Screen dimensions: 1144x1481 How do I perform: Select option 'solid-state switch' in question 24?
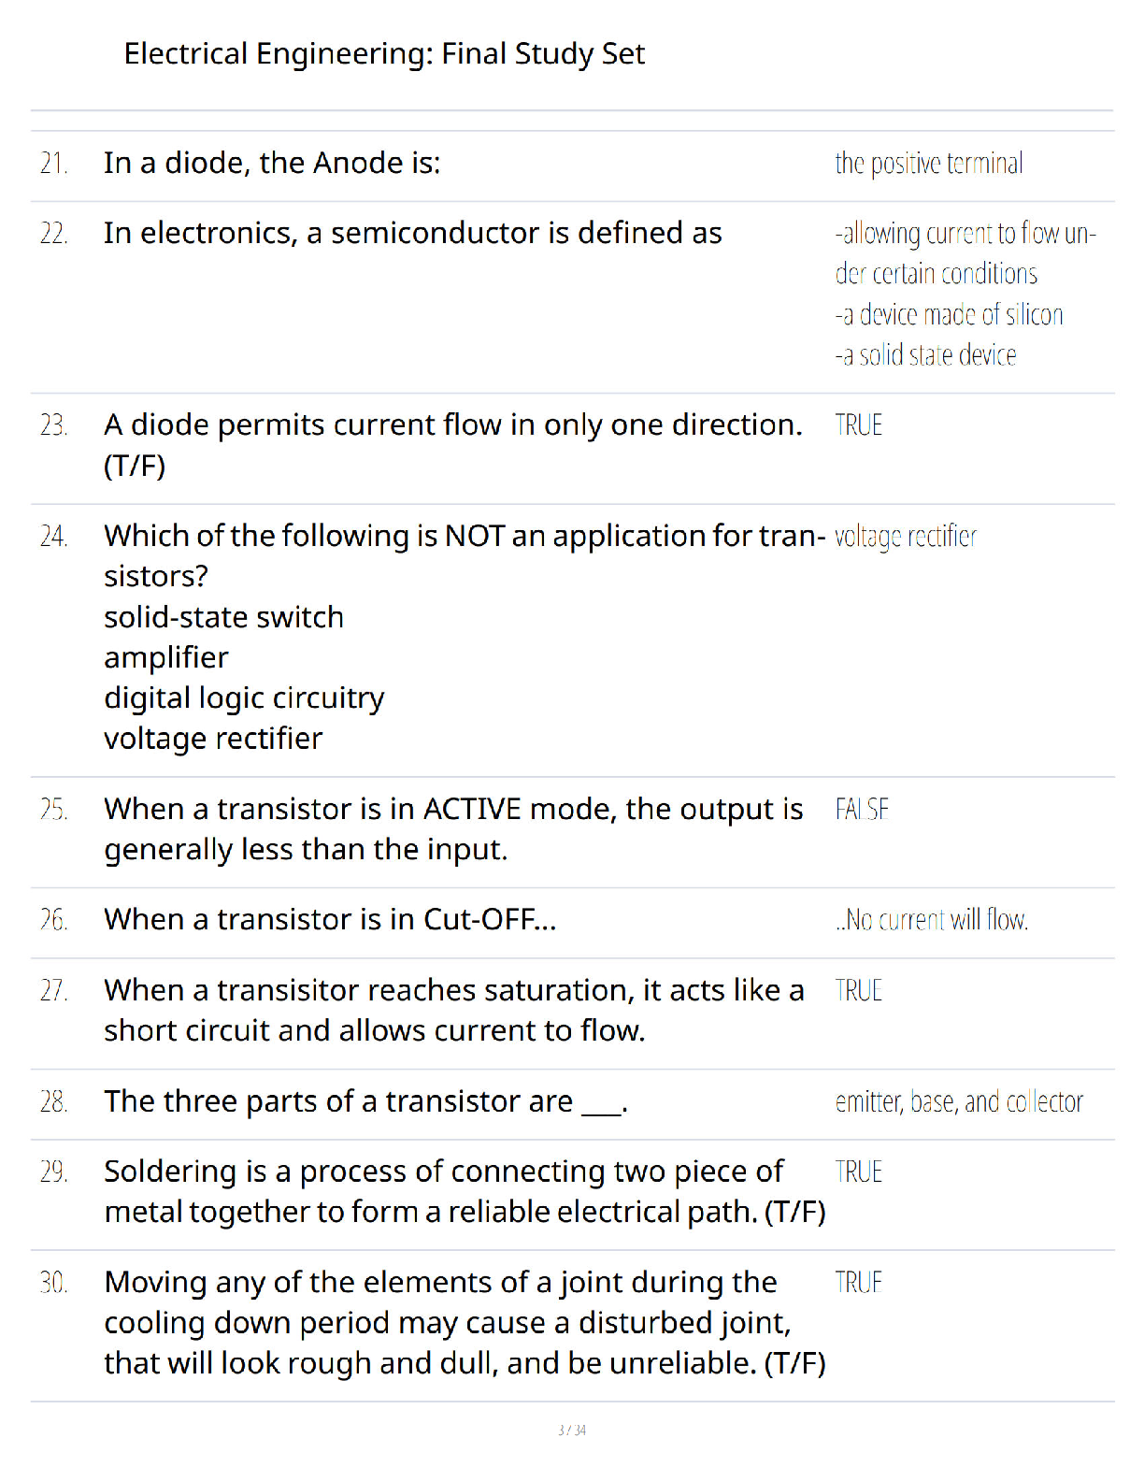224,617
